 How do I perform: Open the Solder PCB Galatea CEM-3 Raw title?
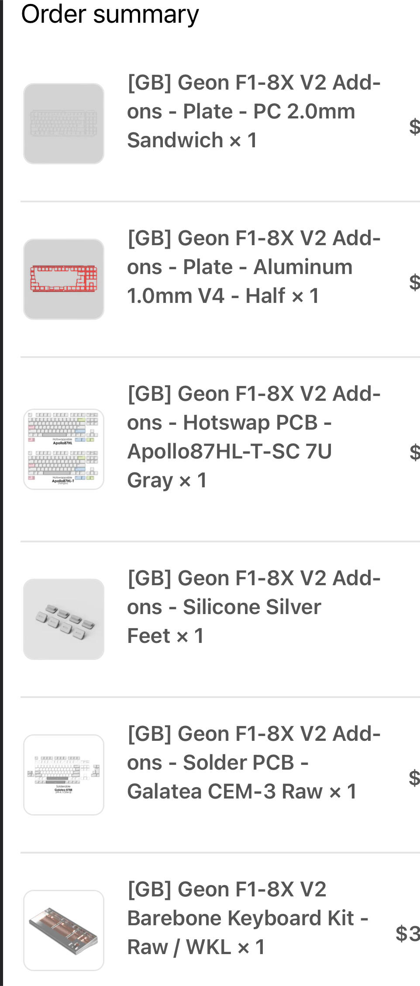[253, 763]
